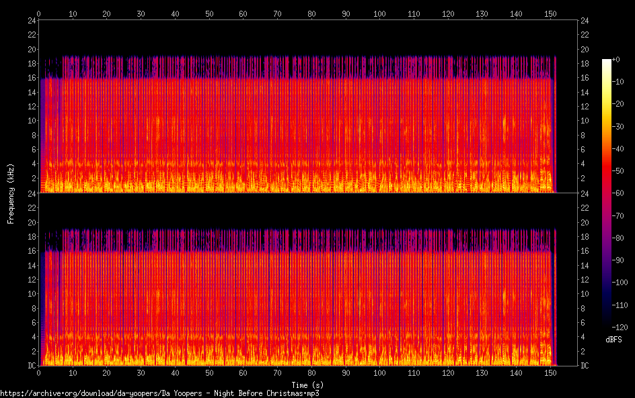Click the "DC" label on the right axis

click(585, 366)
